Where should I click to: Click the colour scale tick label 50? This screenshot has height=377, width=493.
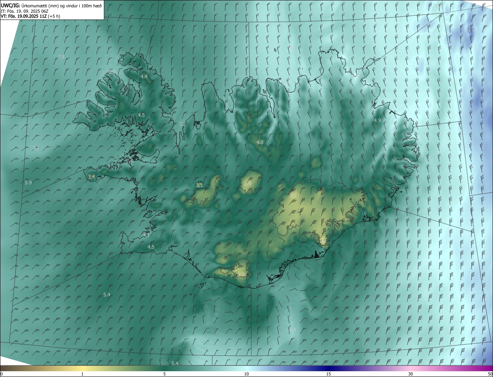point(490,374)
